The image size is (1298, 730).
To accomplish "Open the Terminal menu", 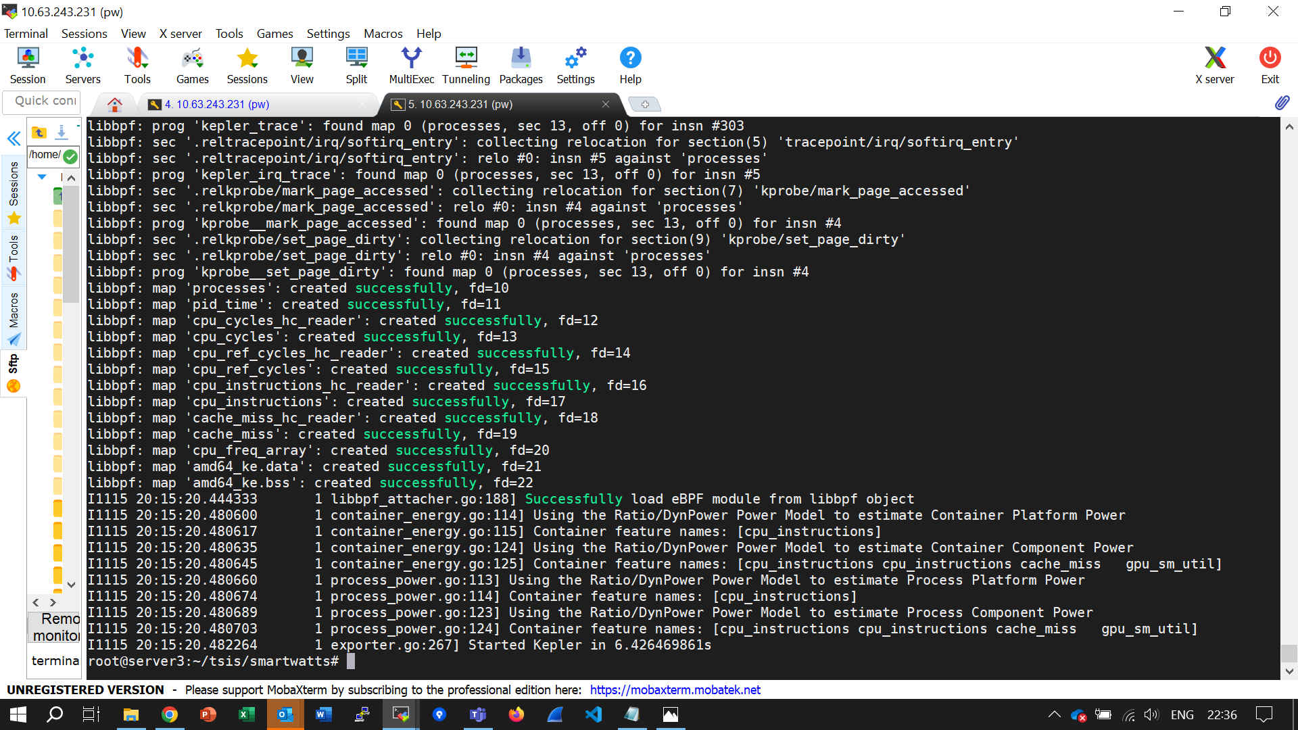I will pyautogui.click(x=26, y=33).
